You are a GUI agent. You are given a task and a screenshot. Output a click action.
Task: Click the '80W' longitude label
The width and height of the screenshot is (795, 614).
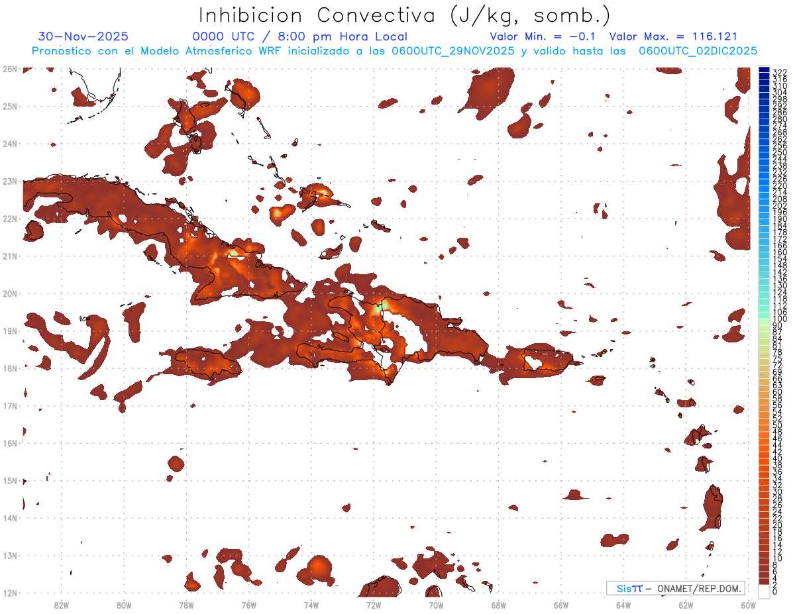click(x=124, y=605)
